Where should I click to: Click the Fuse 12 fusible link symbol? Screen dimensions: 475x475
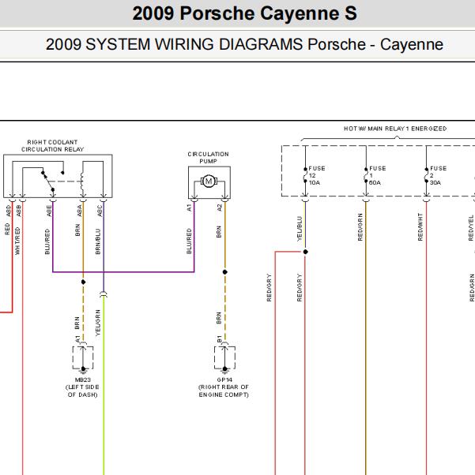[305, 175]
